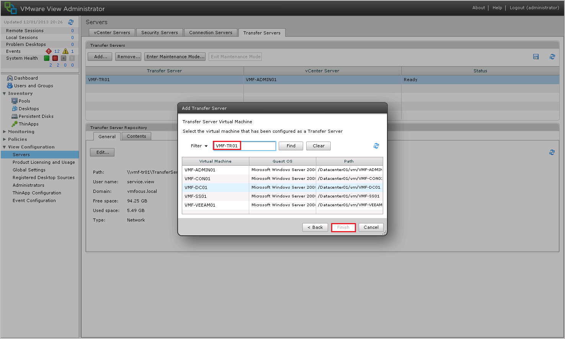The height and width of the screenshot is (339, 565).
Task: Click the green System Health indicator
Action: pyautogui.click(x=47, y=58)
